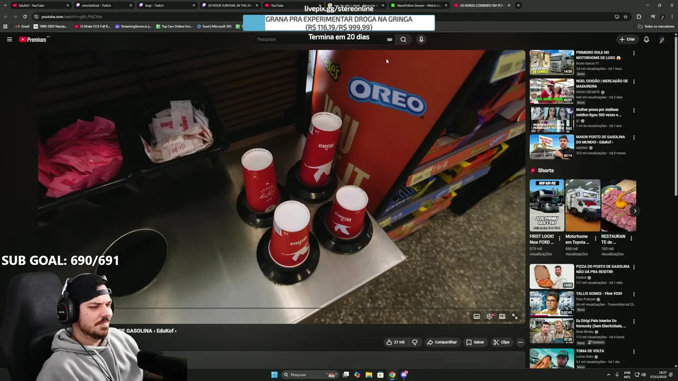Open the YouTube hamburger guide menu
This screenshot has width=678, height=381.
click(9, 39)
